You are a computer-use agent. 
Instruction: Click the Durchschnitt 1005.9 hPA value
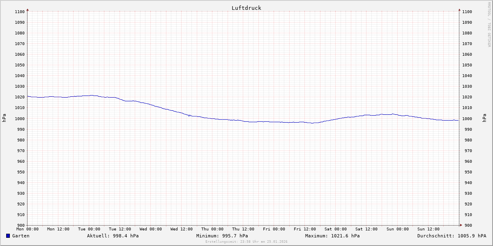452,236
